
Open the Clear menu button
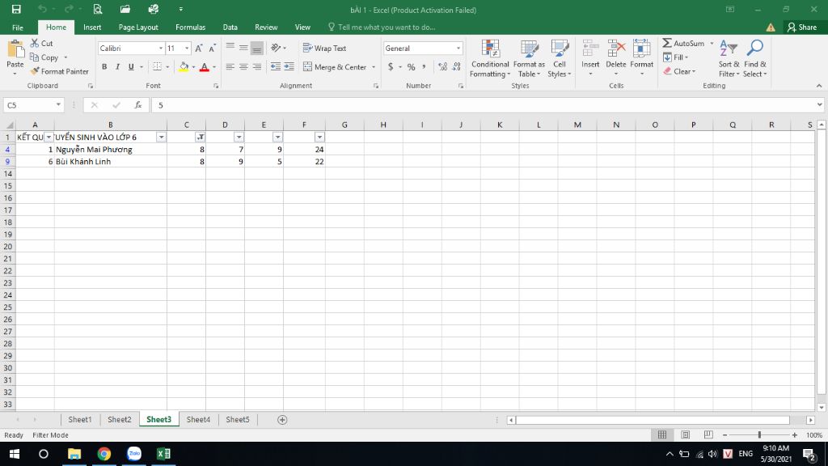pyautogui.click(x=679, y=71)
